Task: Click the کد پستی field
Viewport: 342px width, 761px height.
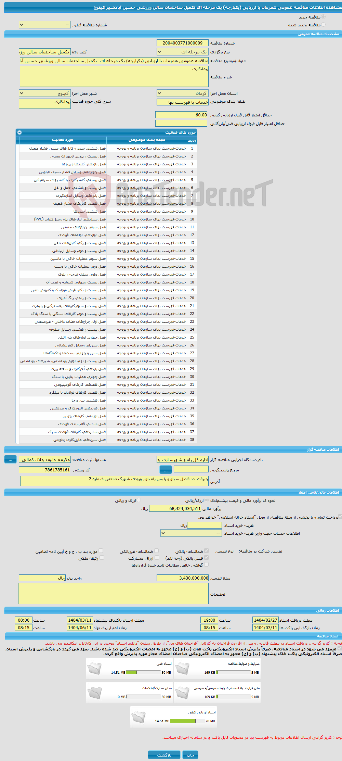Action: [x=45, y=470]
